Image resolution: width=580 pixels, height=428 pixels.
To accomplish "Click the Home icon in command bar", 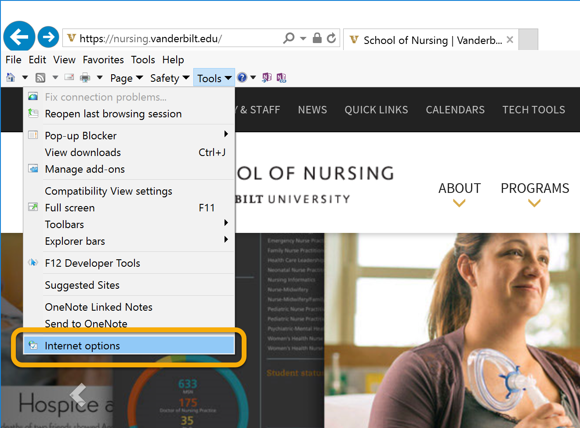I will [11, 78].
